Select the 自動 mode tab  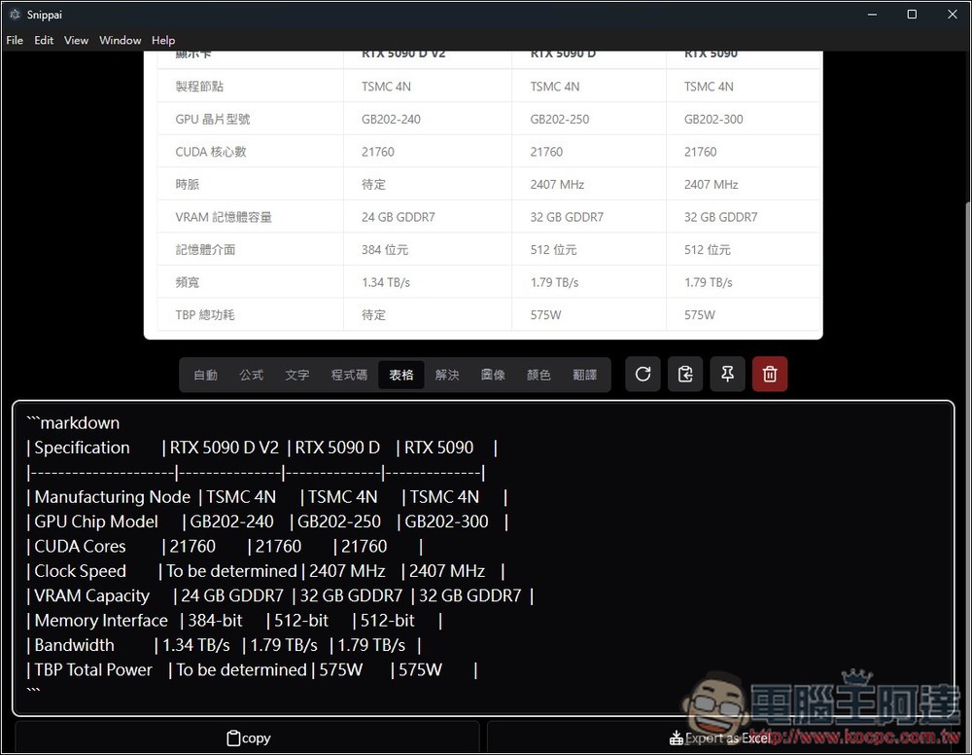coord(206,375)
